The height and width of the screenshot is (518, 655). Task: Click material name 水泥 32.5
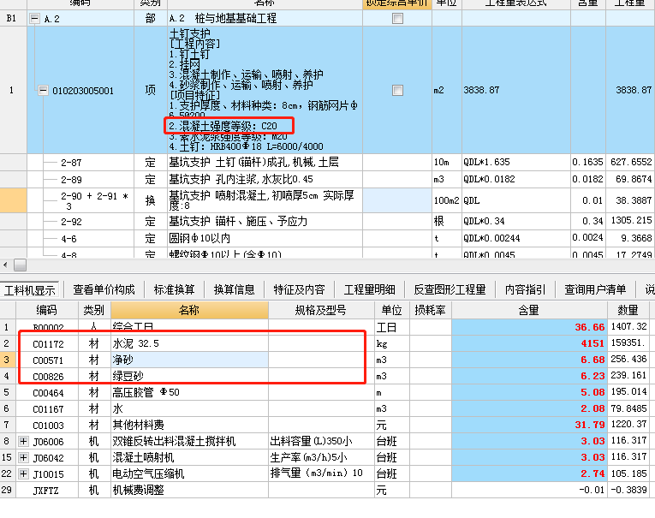(136, 343)
